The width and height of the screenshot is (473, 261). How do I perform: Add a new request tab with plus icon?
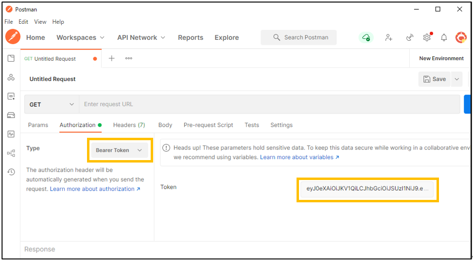[112, 58]
